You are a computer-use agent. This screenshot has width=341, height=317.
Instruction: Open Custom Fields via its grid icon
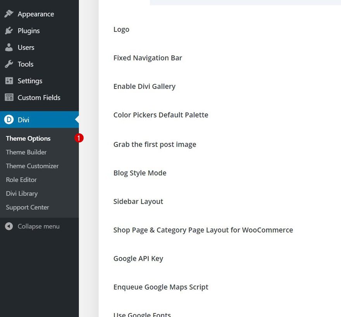pyautogui.click(x=9, y=97)
